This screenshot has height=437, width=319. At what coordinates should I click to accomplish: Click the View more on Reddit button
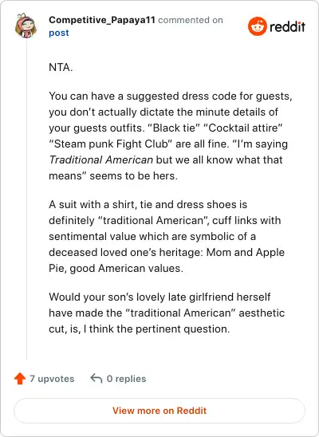pos(159,411)
